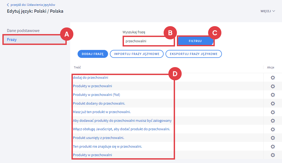Open gear for 'Ten produkt nie znajduje się' row
282x163 pixels.
(273, 146)
